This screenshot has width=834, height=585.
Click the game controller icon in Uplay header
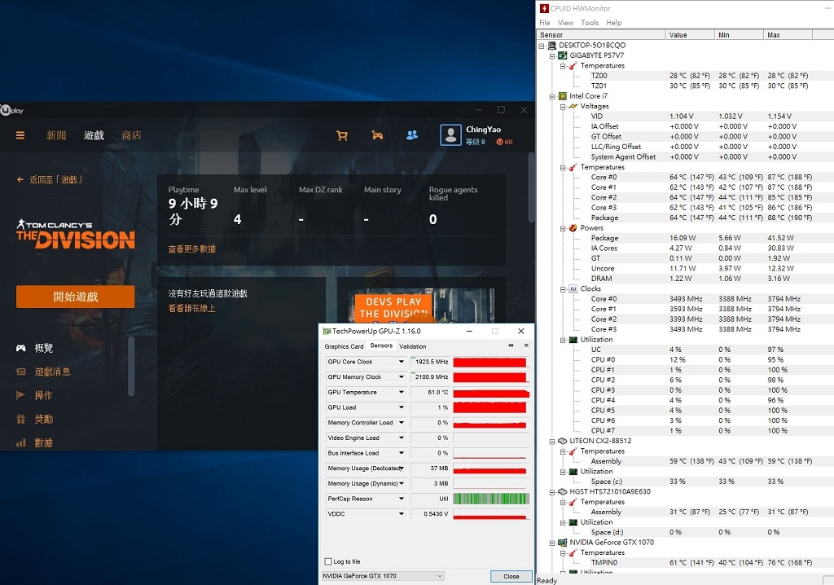pyautogui.click(x=377, y=135)
